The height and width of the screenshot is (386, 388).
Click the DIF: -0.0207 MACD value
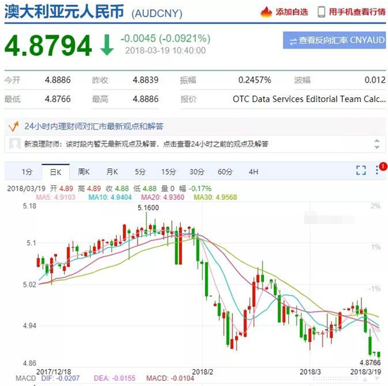[61, 378]
